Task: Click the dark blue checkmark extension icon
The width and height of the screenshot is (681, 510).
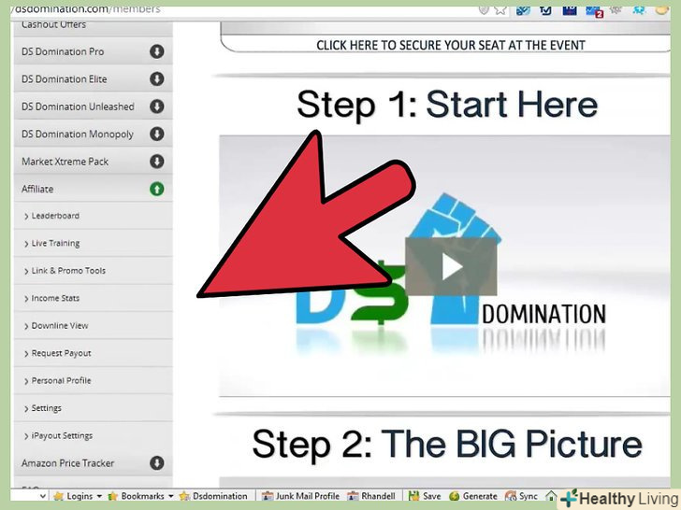Action: [x=545, y=9]
